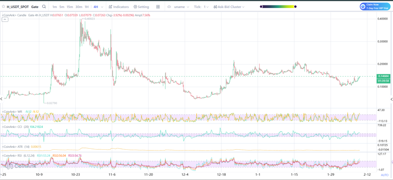393x180 pixels.
Task: Select the 1H timeframe
Action: (x=87, y=7)
